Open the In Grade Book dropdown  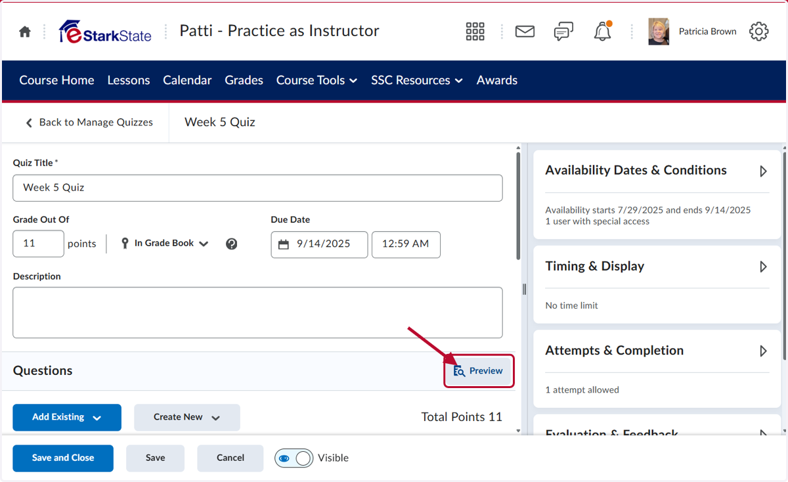(x=164, y=244)
